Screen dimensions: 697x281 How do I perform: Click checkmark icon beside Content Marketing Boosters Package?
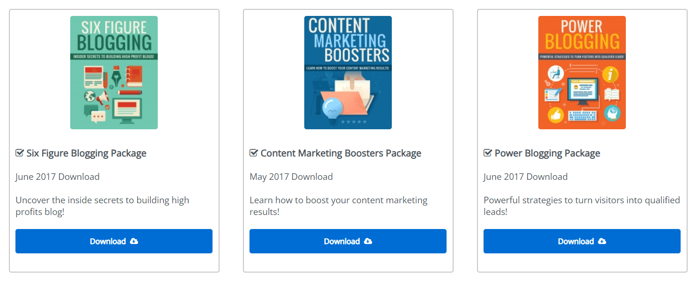pos(254,153)
